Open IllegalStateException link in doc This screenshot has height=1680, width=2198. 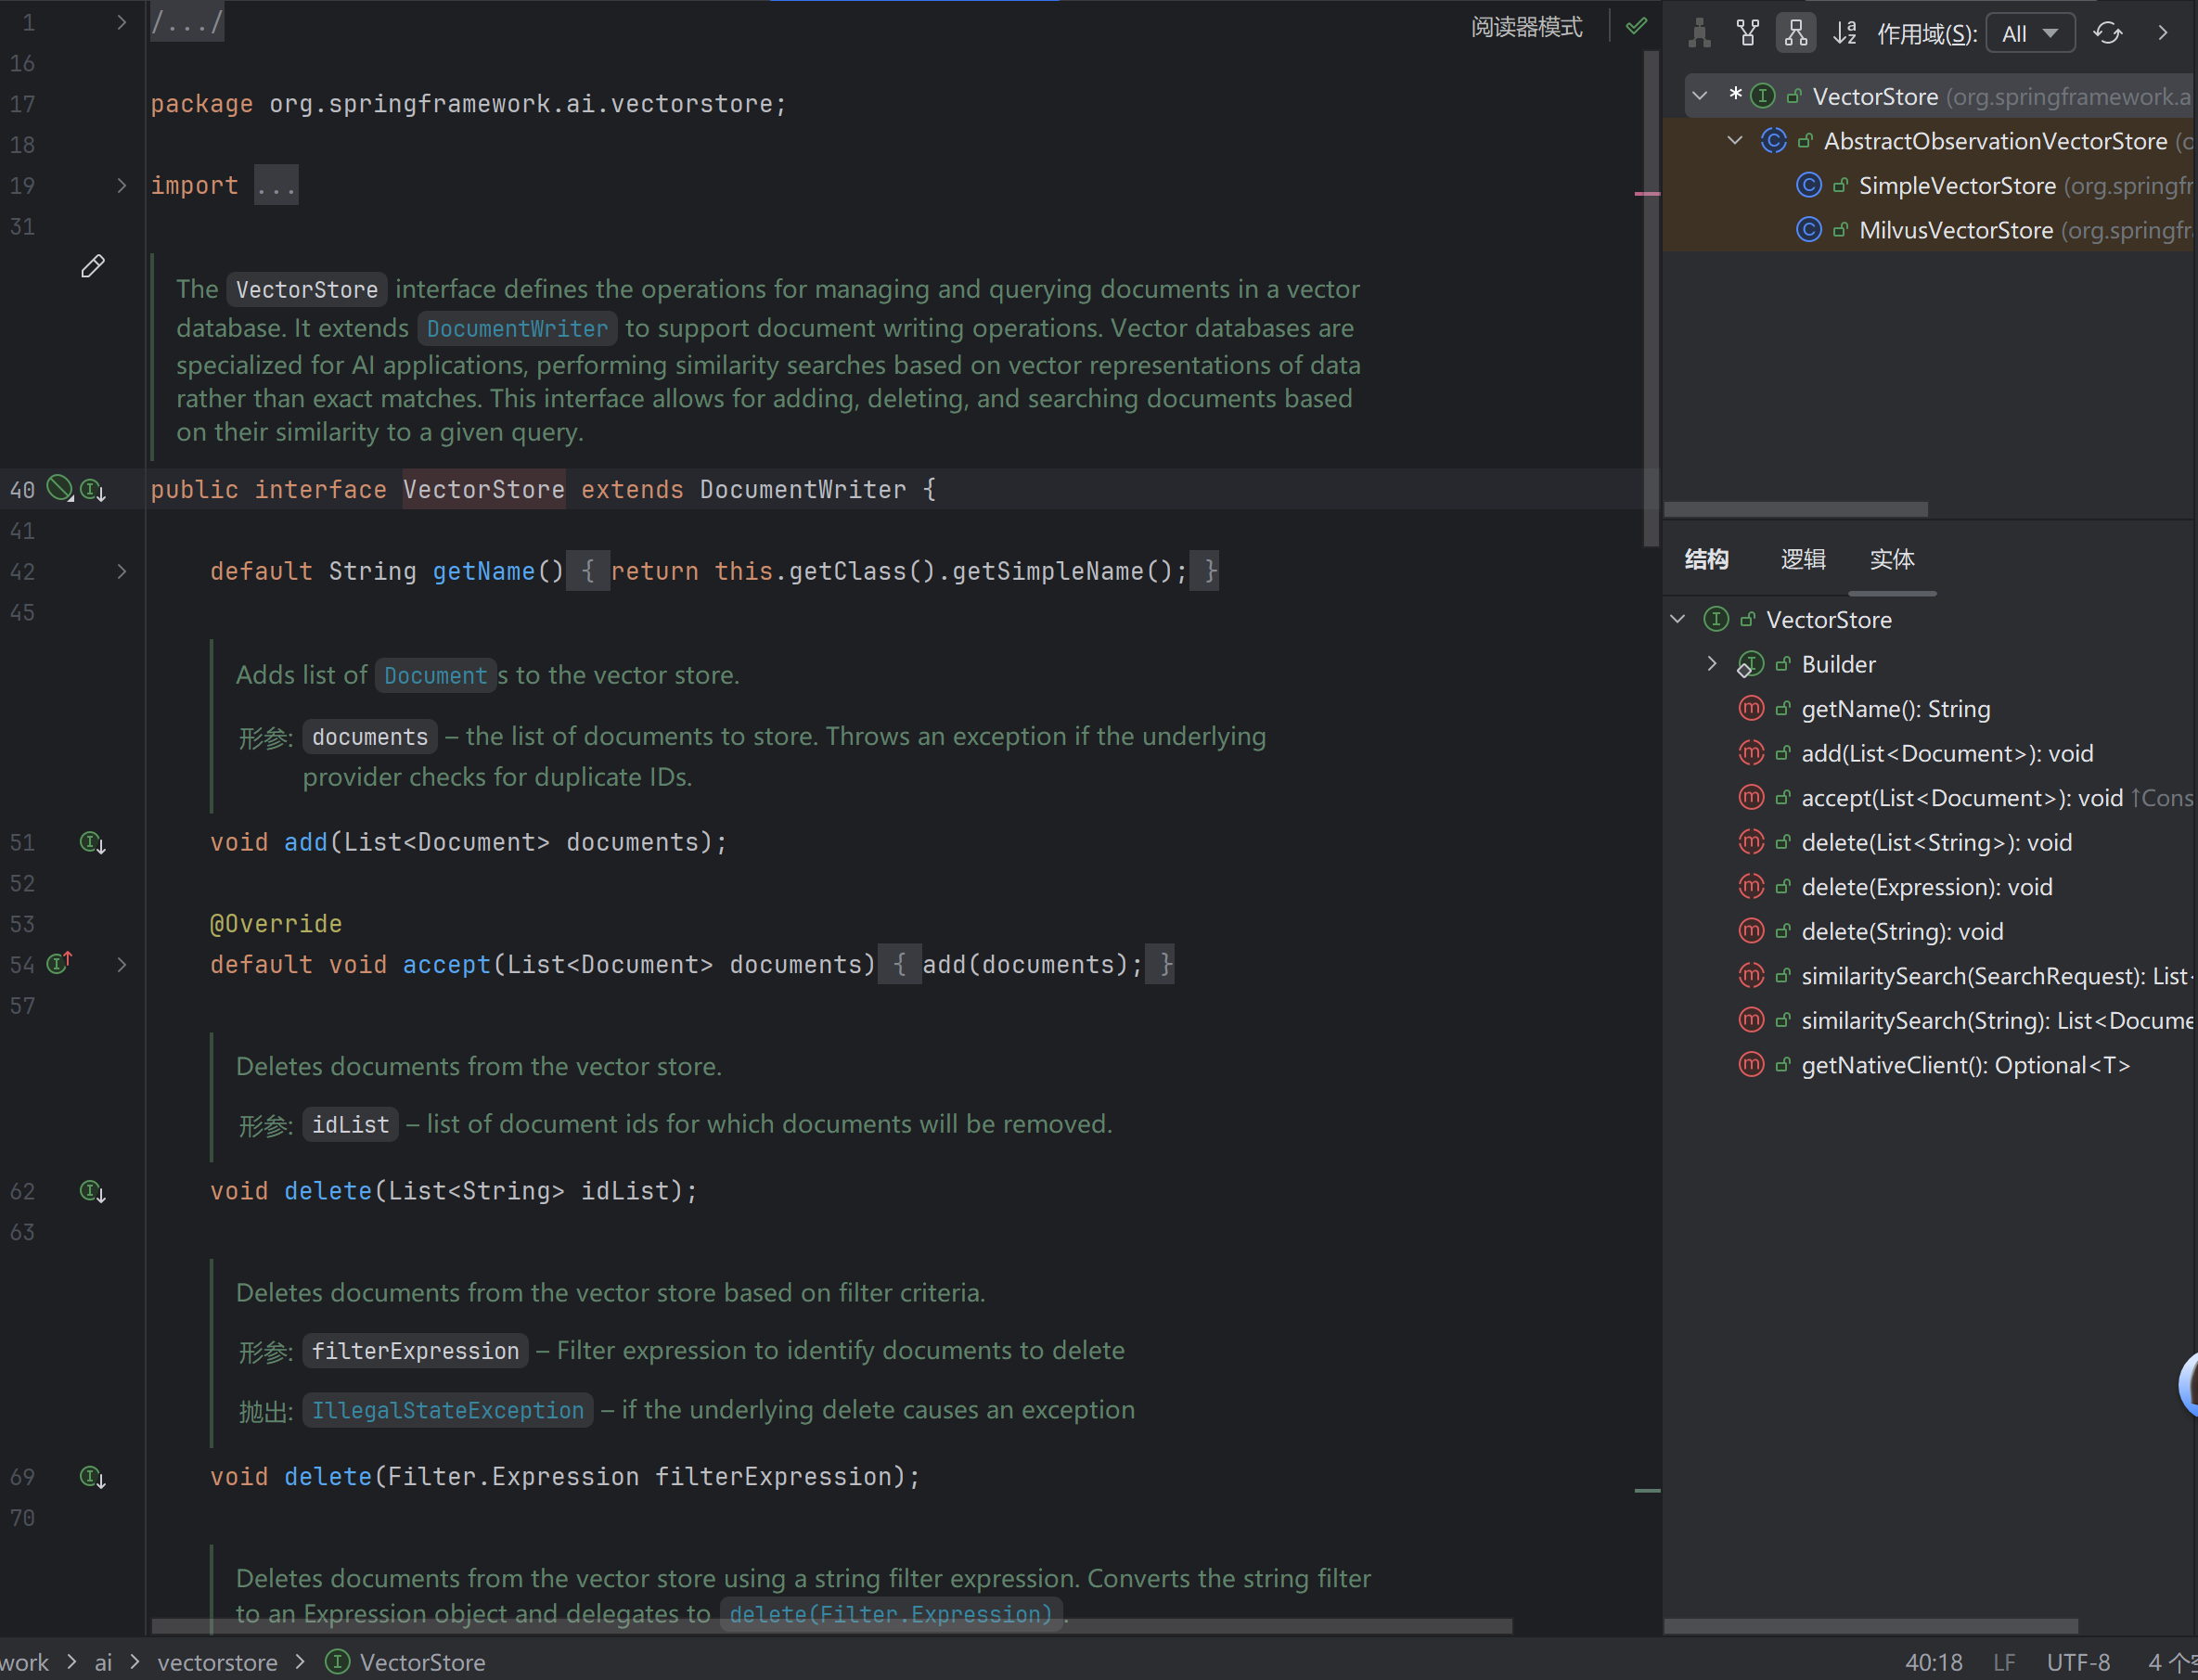coord(447,1410)
